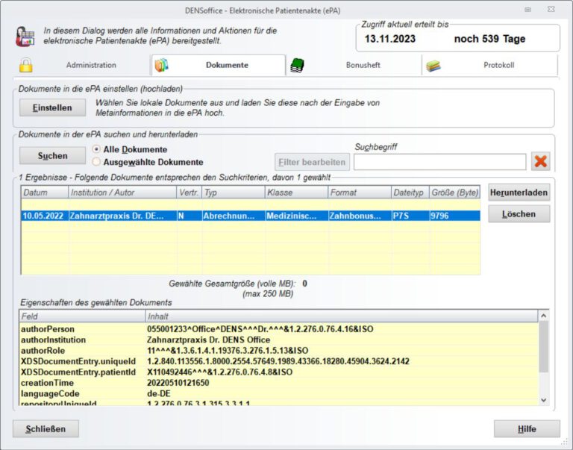Focus the Suchbegriff search field

click(x=440, y=162)
